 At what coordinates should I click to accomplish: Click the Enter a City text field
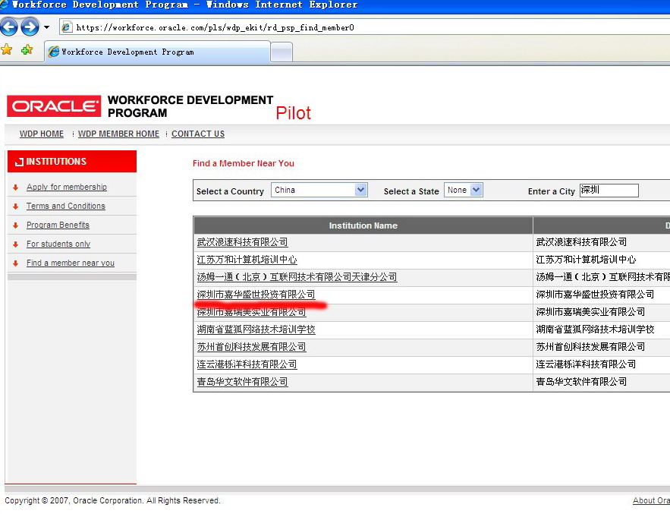(x=609, y=191)
